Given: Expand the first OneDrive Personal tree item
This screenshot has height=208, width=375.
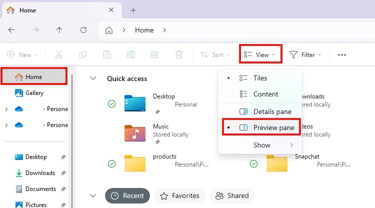Looking at the screenshot, I should point(6,109).
